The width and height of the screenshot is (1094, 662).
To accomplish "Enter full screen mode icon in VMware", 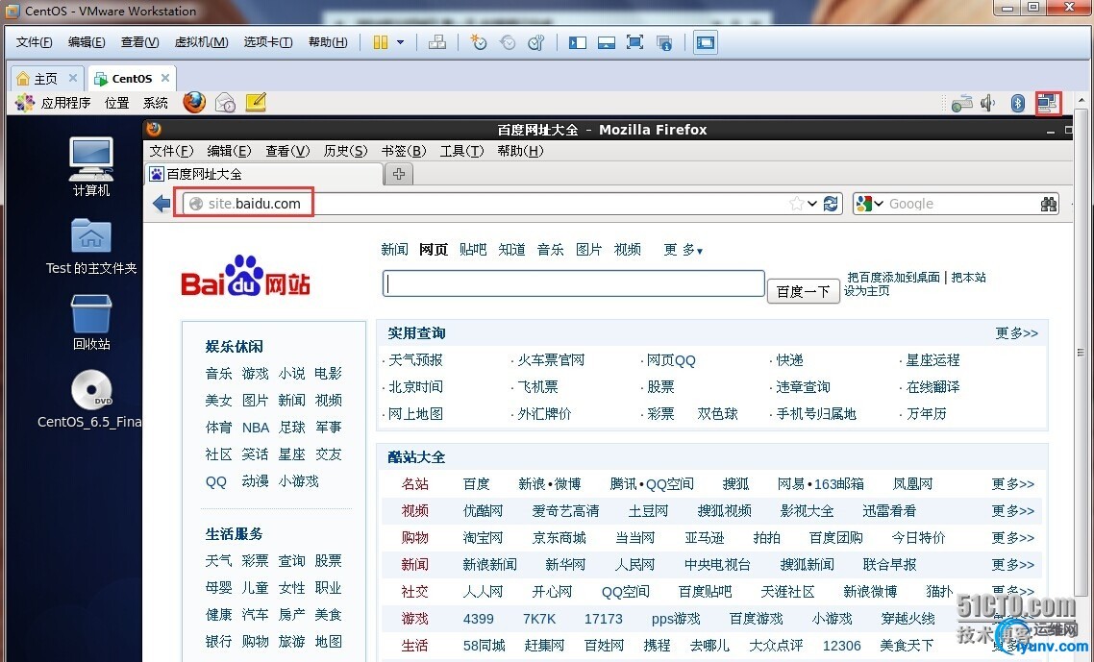I will click(x=634, y=42).
